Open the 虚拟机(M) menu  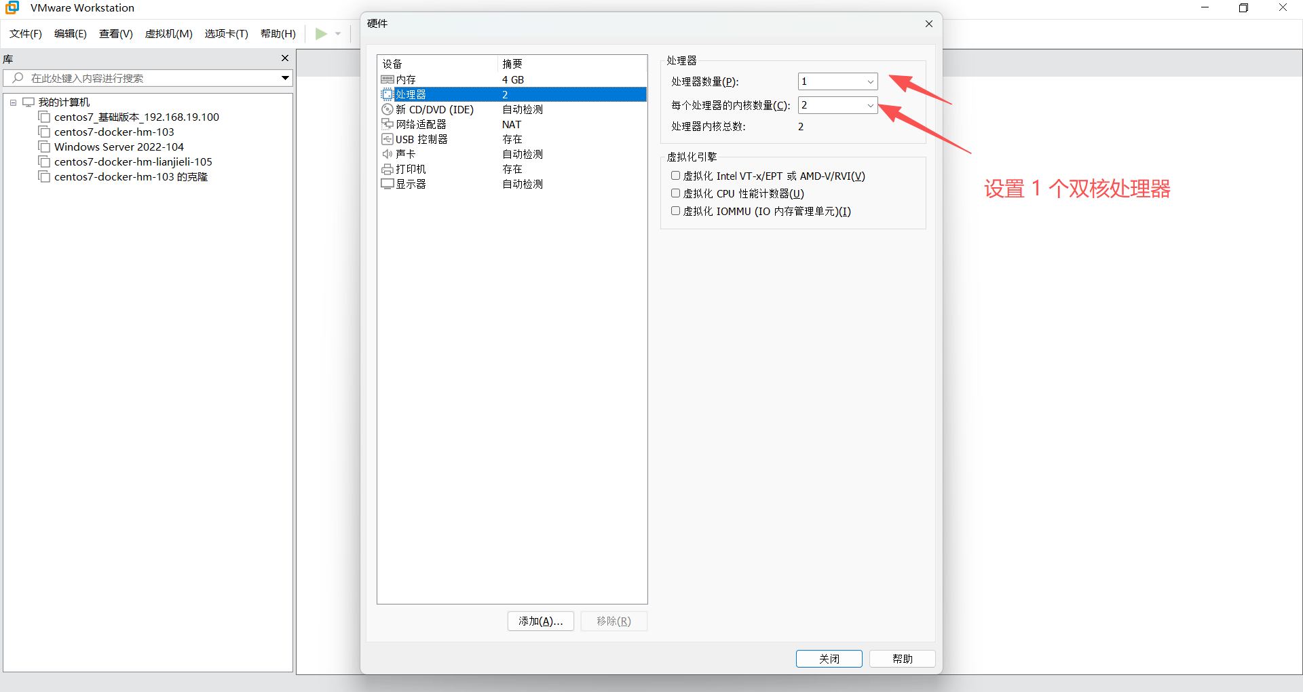tap(169, 34)
